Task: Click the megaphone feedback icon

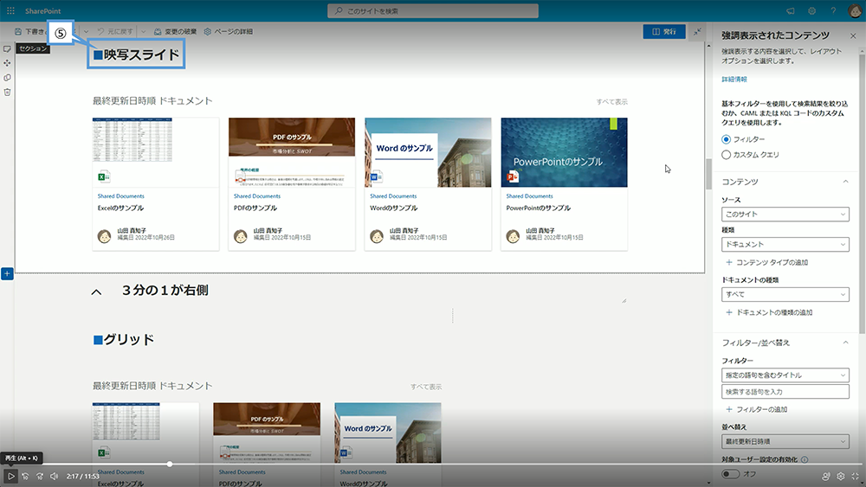Action: 790,10
